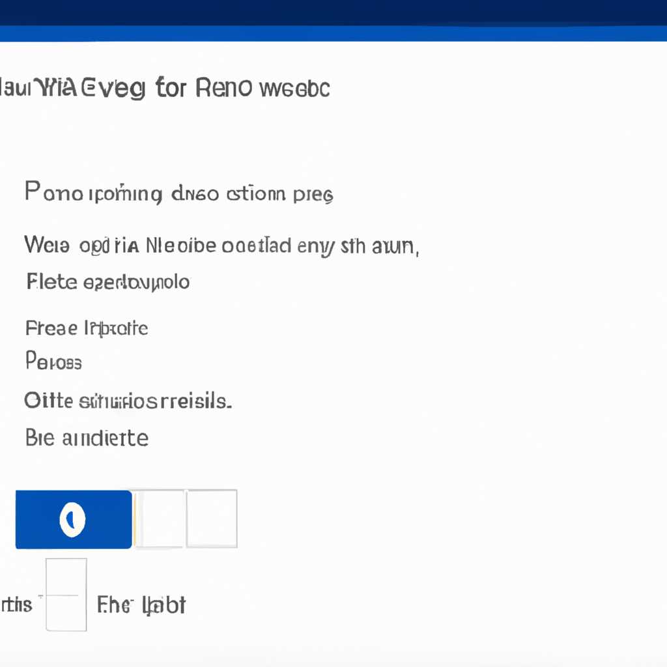Click the dark navy title bar
Screen dimensions: 667x667
tap(333, 13)
